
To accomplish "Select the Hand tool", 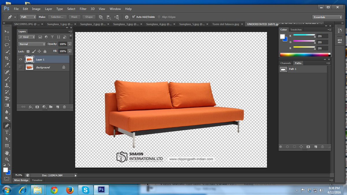I will [7, 153].
